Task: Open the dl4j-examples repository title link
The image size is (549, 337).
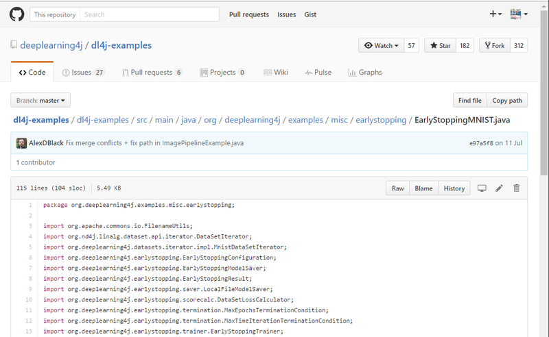Action: tap(121, 45)
